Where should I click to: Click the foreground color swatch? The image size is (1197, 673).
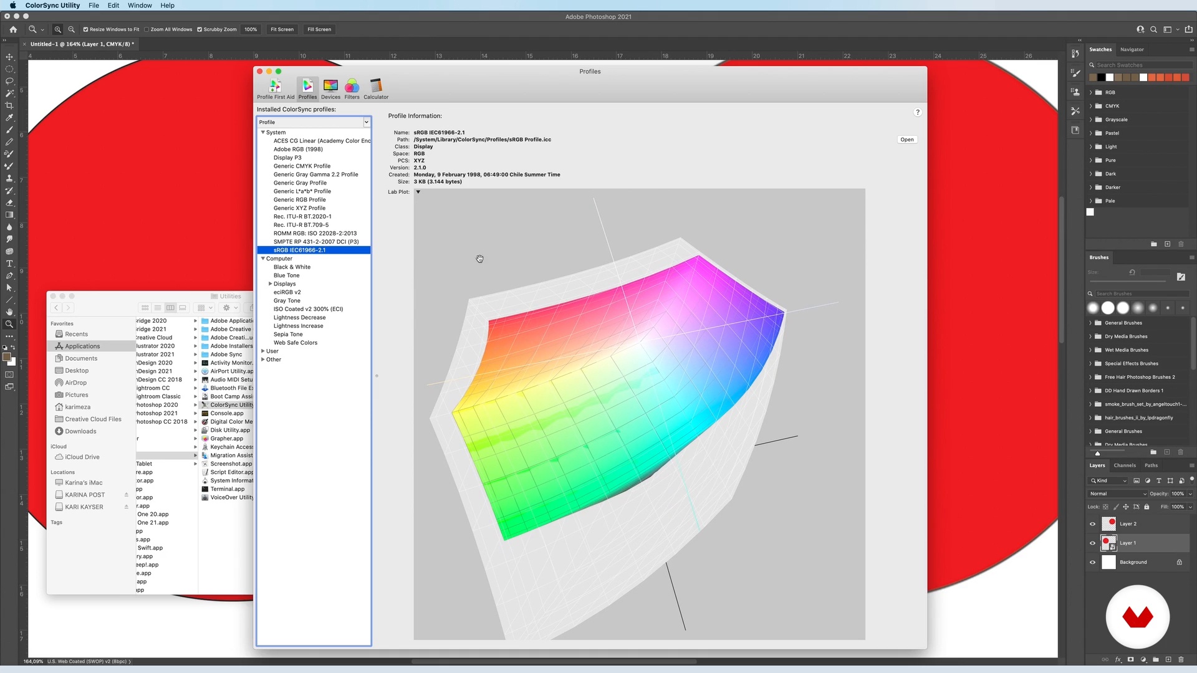tap(6, 357)
